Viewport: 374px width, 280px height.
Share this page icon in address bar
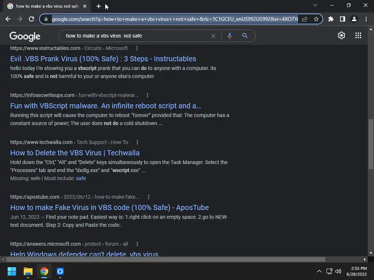(x=305, y=19)
